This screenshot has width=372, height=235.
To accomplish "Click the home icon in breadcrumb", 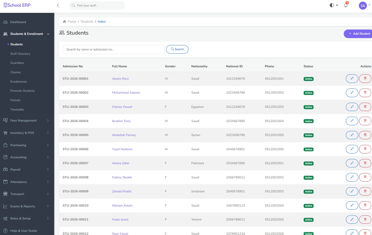I will click(64, 21).
